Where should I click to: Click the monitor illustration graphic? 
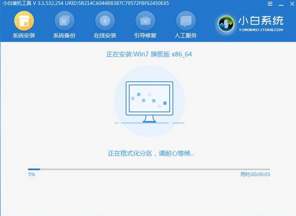click(149, 102)
